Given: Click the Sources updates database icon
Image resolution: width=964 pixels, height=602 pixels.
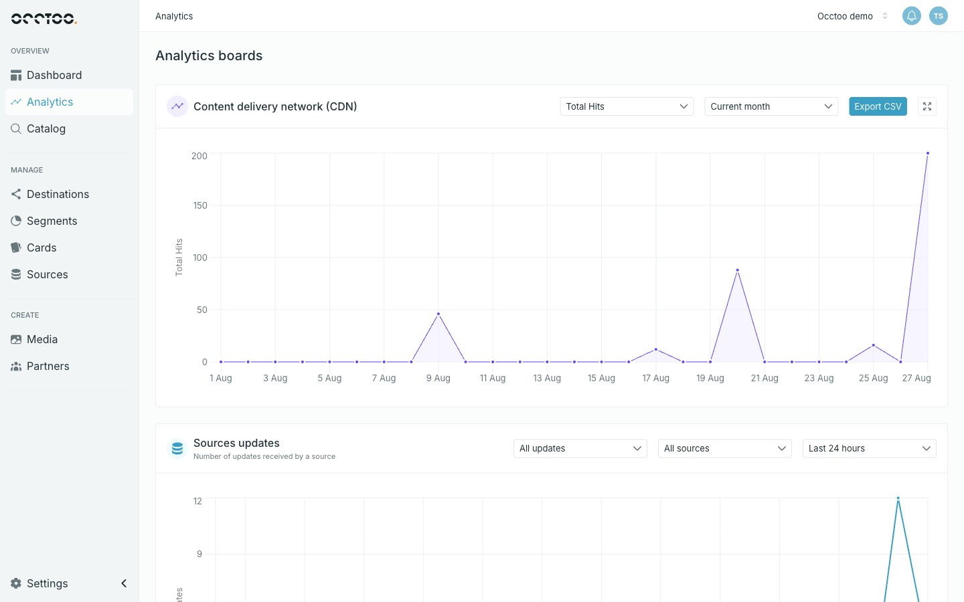Looking at the screenshot, I should tap(177, 448).
